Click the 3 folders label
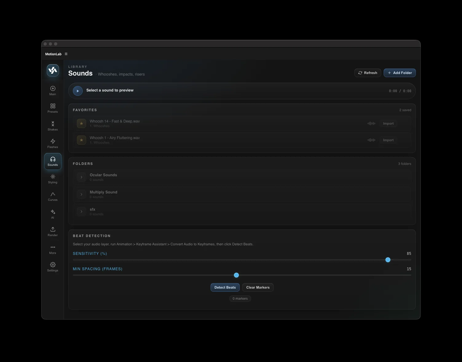Image resolution: width=462 pixels, height=362 pixels. [405, 164]
